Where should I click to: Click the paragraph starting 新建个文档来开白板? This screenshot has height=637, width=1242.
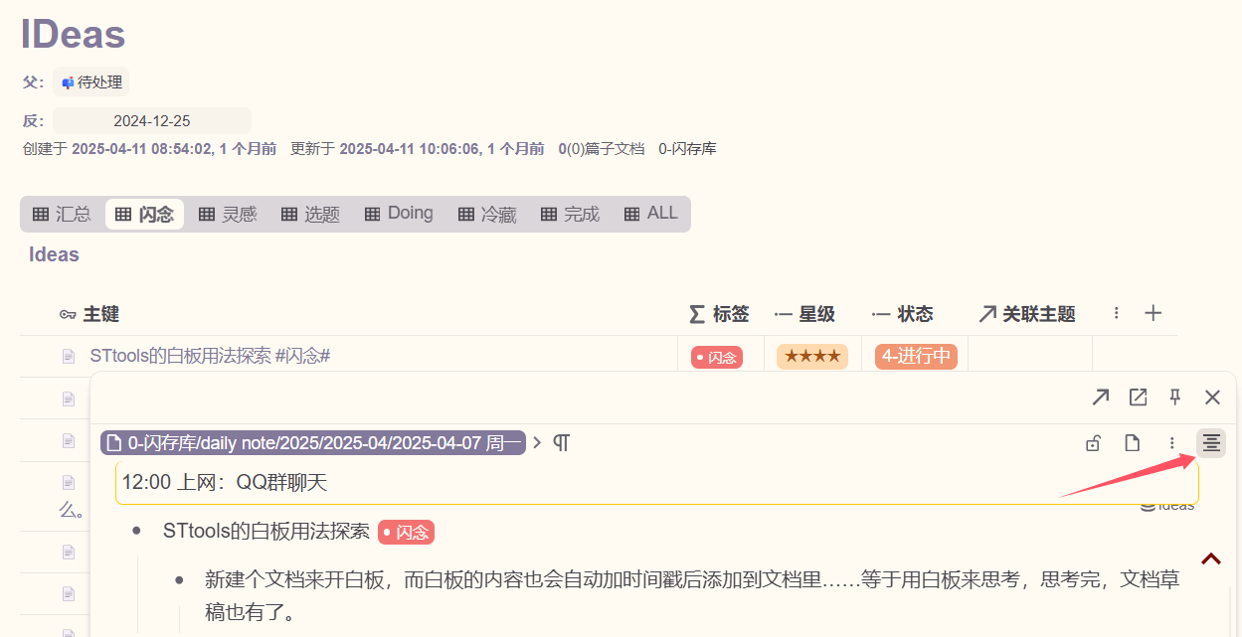[692, 595]
